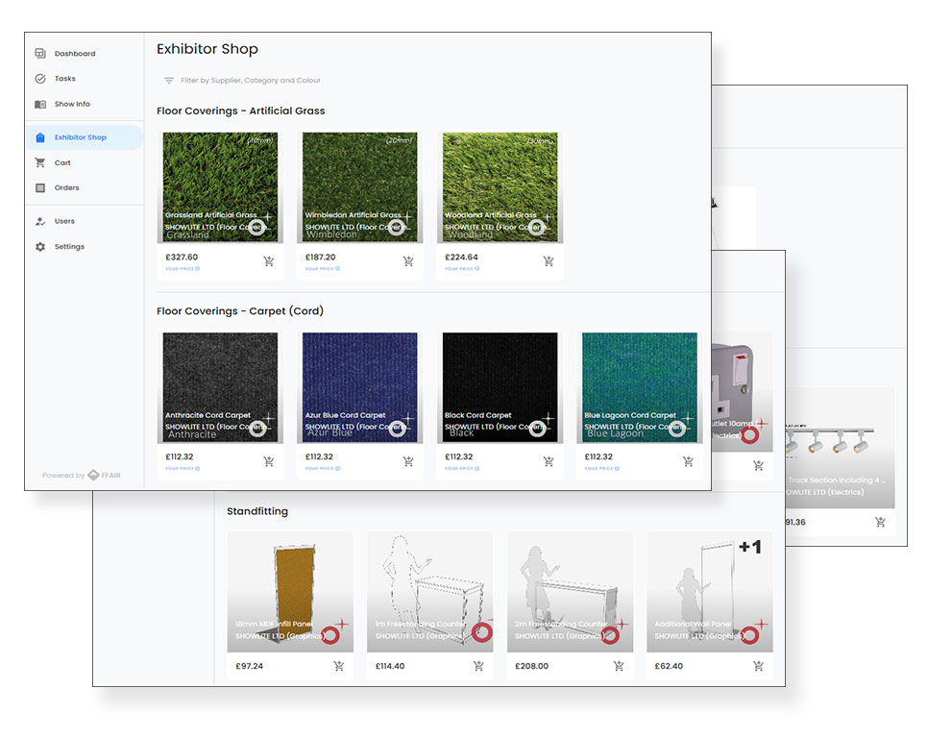Click the Your Price info under Grassland

pos(183,269)
